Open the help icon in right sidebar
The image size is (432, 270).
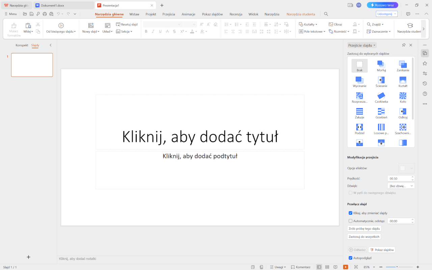[x=425, y=94]
